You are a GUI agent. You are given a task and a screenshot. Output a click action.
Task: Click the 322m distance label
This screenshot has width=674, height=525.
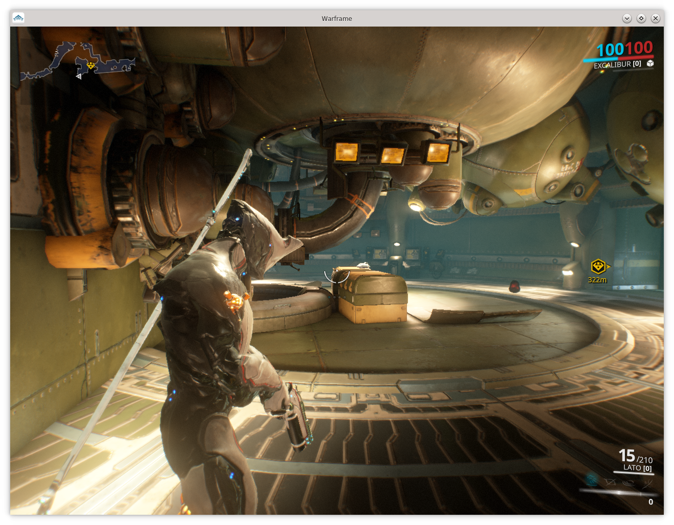pyautogui.click(x=597, y=280)
